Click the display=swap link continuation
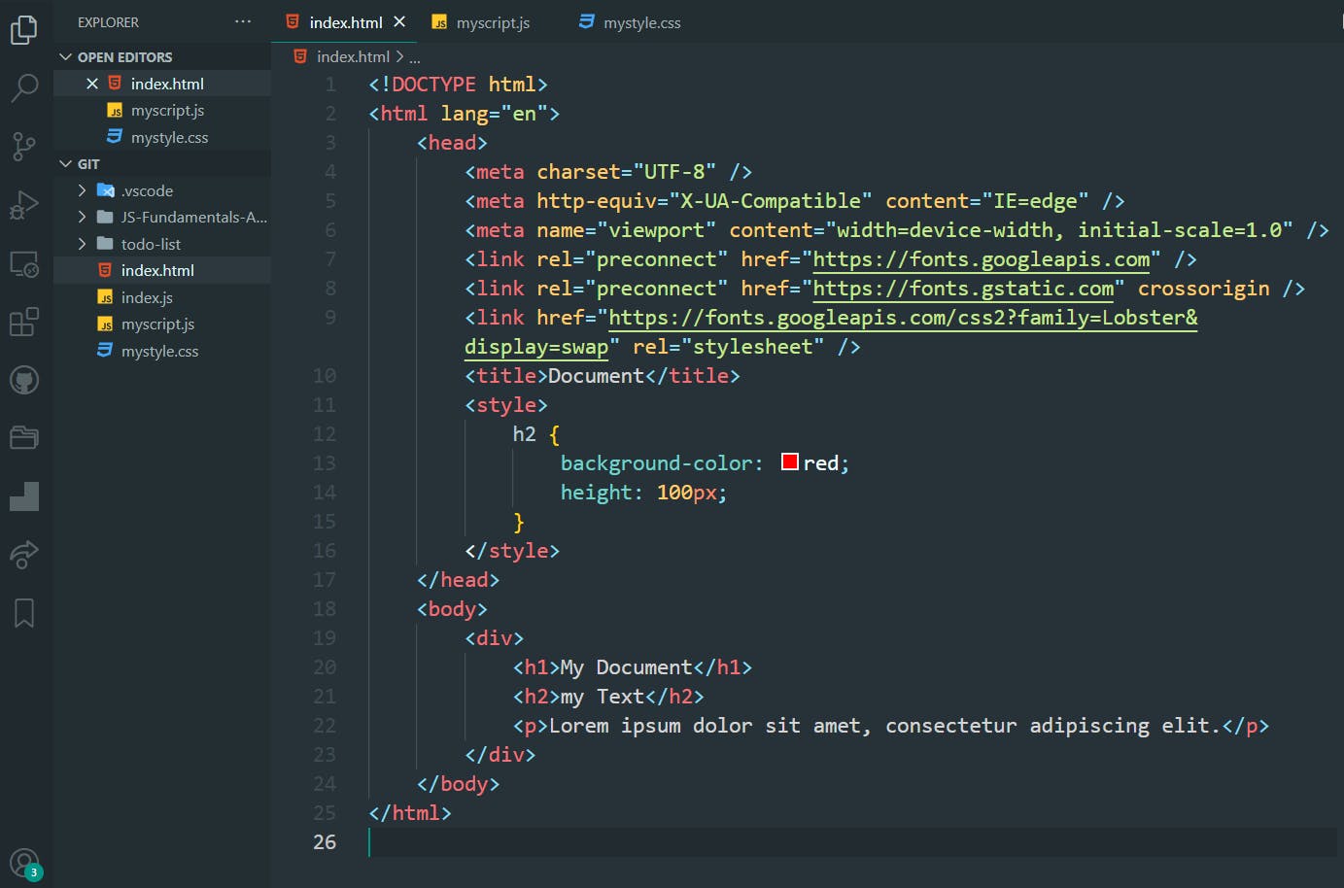 coord(536,347)
